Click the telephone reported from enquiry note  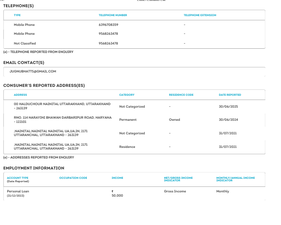click(x=38, y=52)
